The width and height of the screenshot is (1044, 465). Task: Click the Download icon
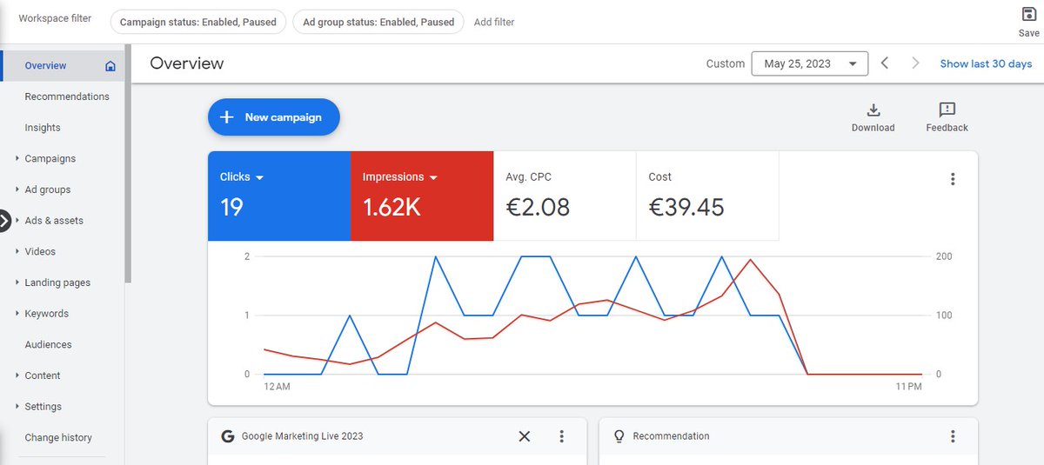coord(873,110)
